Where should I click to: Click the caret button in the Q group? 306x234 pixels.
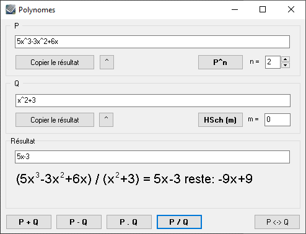pyautogui.click(x=106, y=119)
